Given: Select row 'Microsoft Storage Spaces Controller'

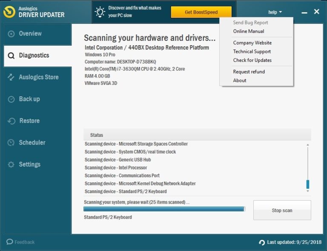Looking at the screenshot, I should coord(136,144).
